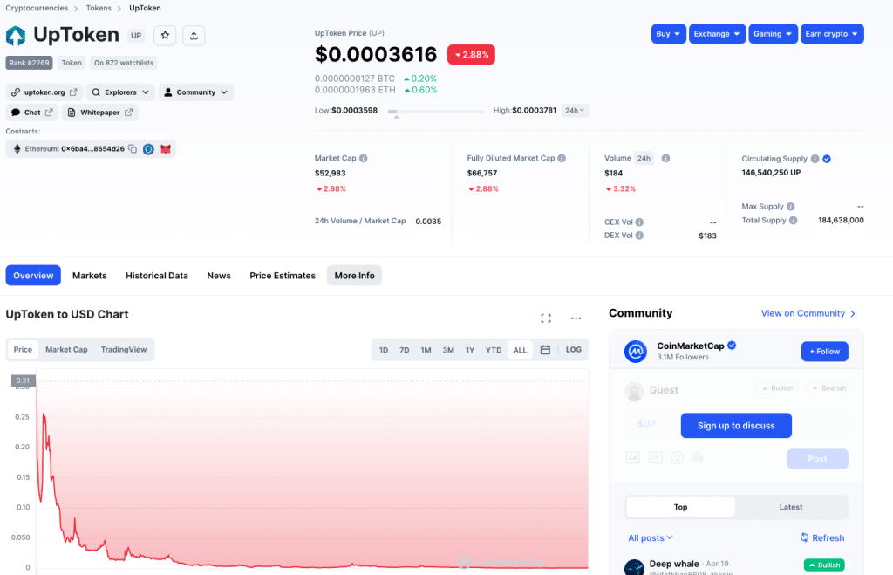Open Fully Diluted Market Cap info icon
This screenshot has width=893, height=575.
coord(562,158)
